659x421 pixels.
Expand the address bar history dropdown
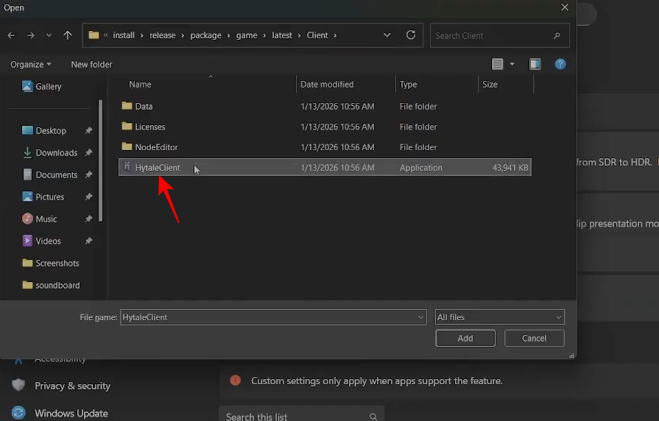pyautogui.click(x=387, y=35)
